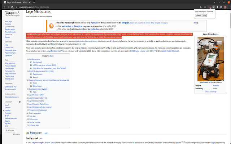Viewport: 231px width, 144px height.
Task: Click the orange warning issues icon
Action: click(51, 26)
